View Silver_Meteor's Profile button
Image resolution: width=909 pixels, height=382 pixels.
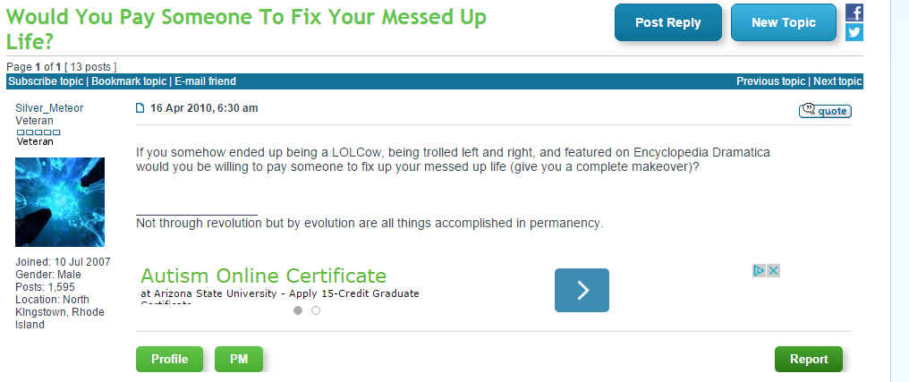(x=169, y=359)
